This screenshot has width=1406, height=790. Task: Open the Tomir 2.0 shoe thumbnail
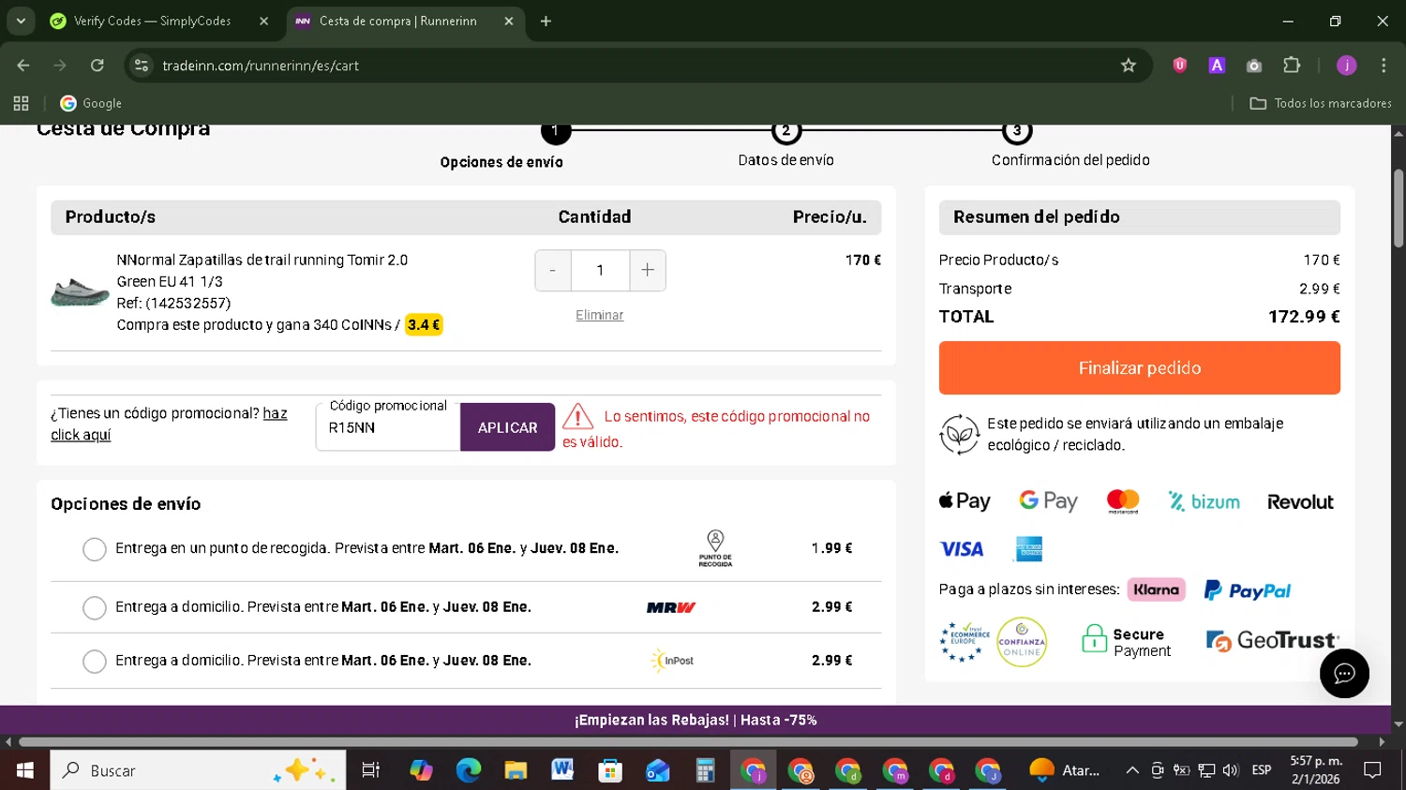[x=80, y=292]
